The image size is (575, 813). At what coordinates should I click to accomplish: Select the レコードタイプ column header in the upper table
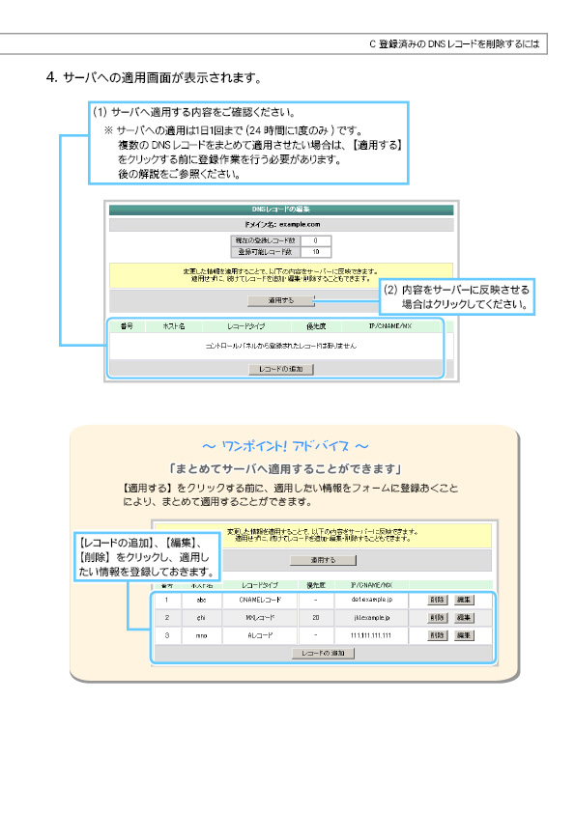coord(246,326)
